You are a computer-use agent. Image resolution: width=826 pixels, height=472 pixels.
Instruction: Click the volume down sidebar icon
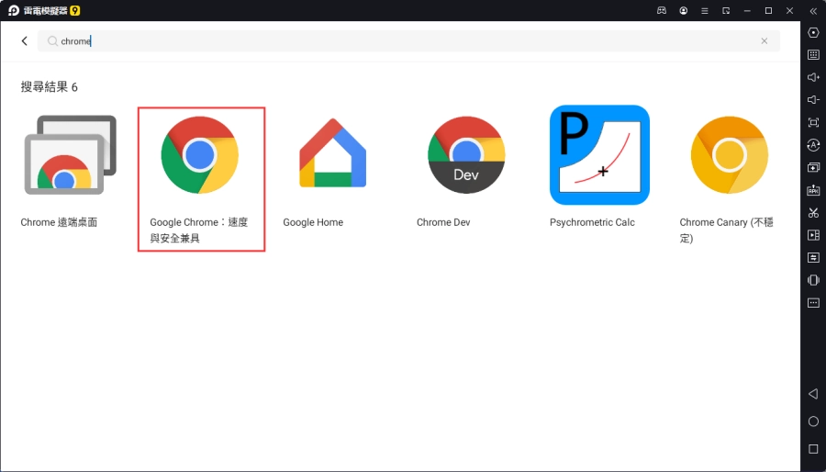[x=813, y=100]
